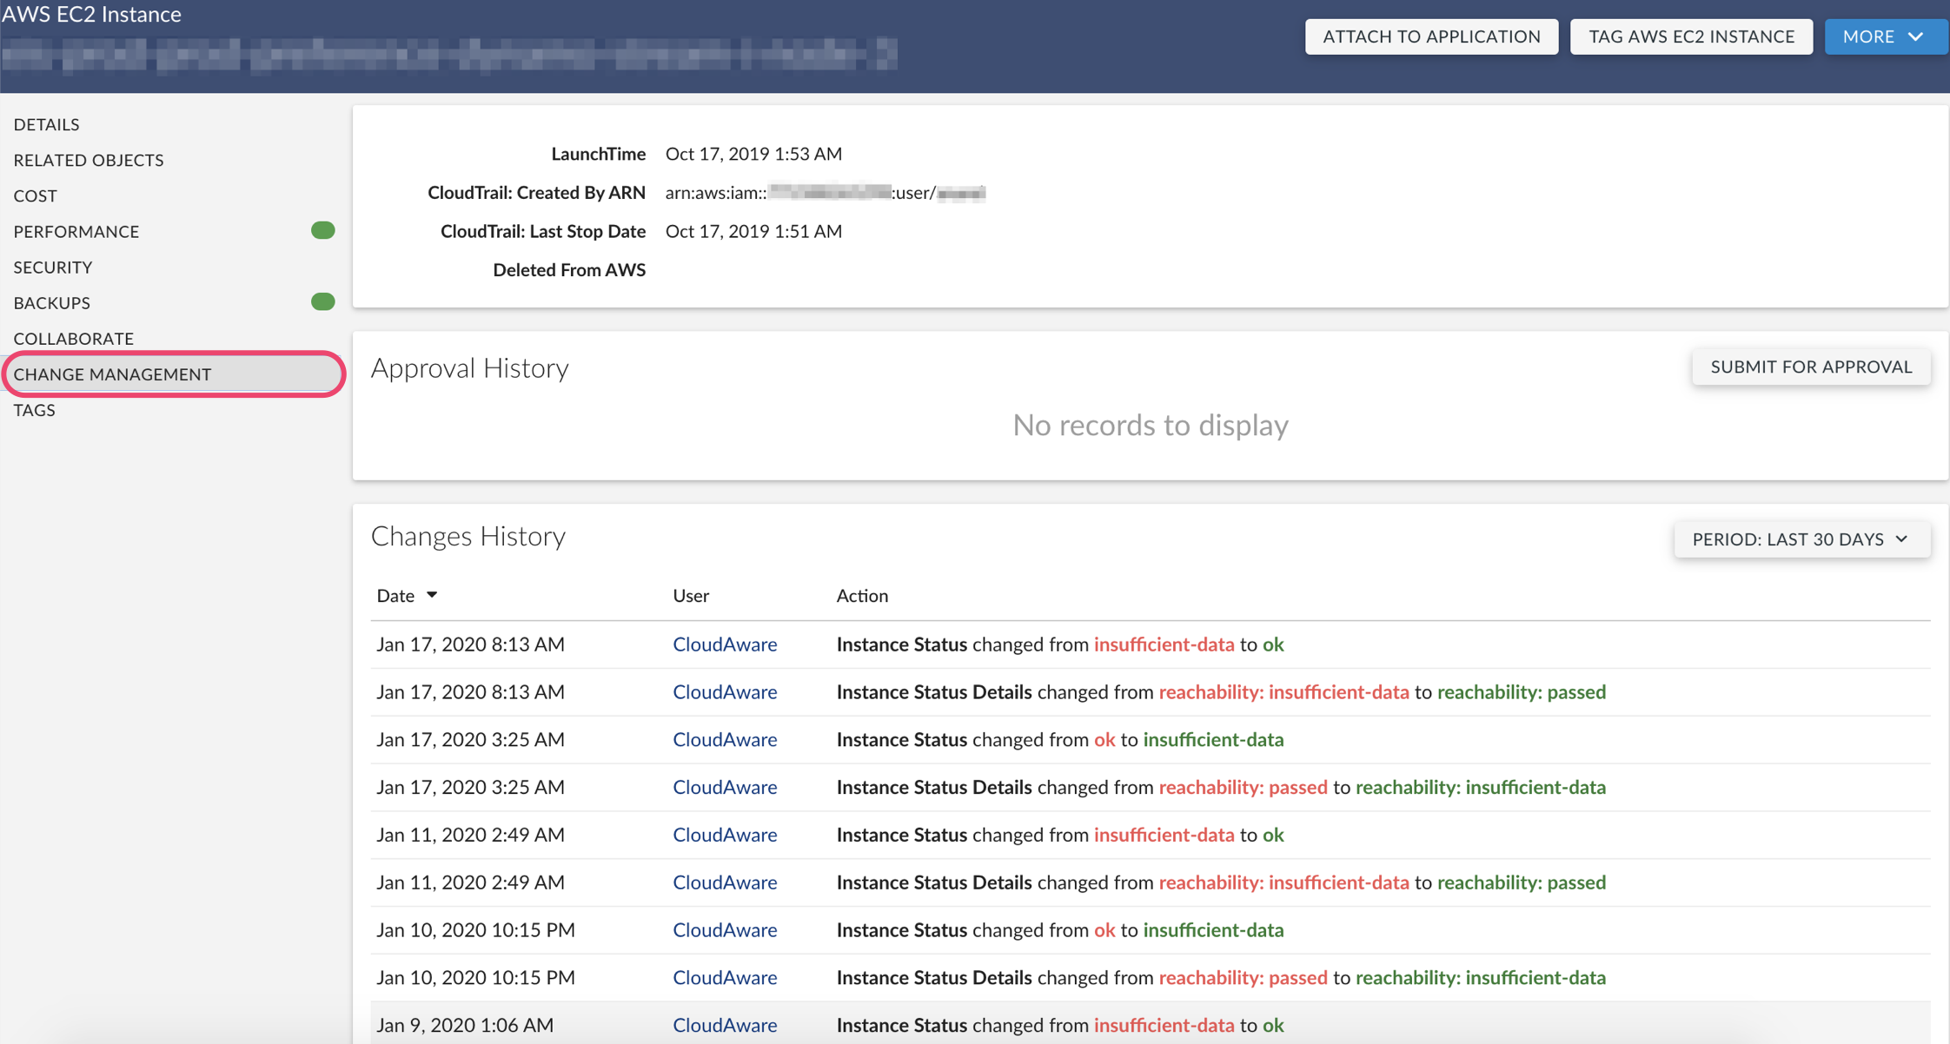
Task: Click CloudAware link in Jan 9 row
Action: click(x=724, y=1025)
